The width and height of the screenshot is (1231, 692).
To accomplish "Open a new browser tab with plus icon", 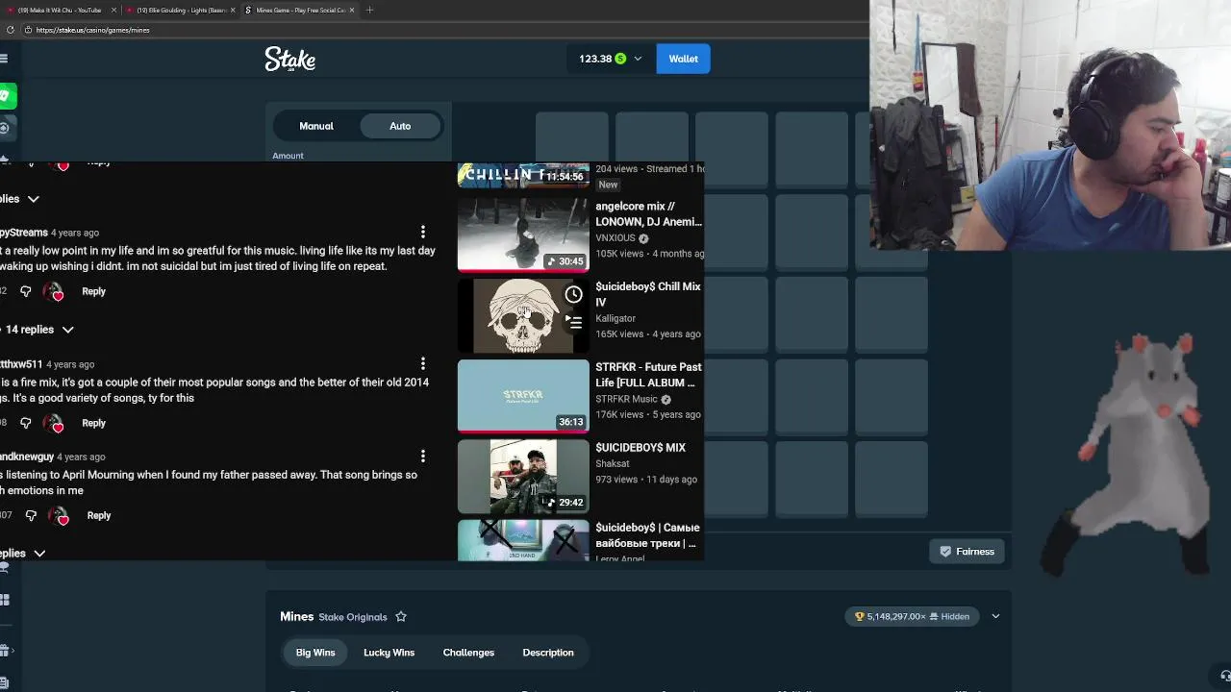I will (x=370, y=10).
